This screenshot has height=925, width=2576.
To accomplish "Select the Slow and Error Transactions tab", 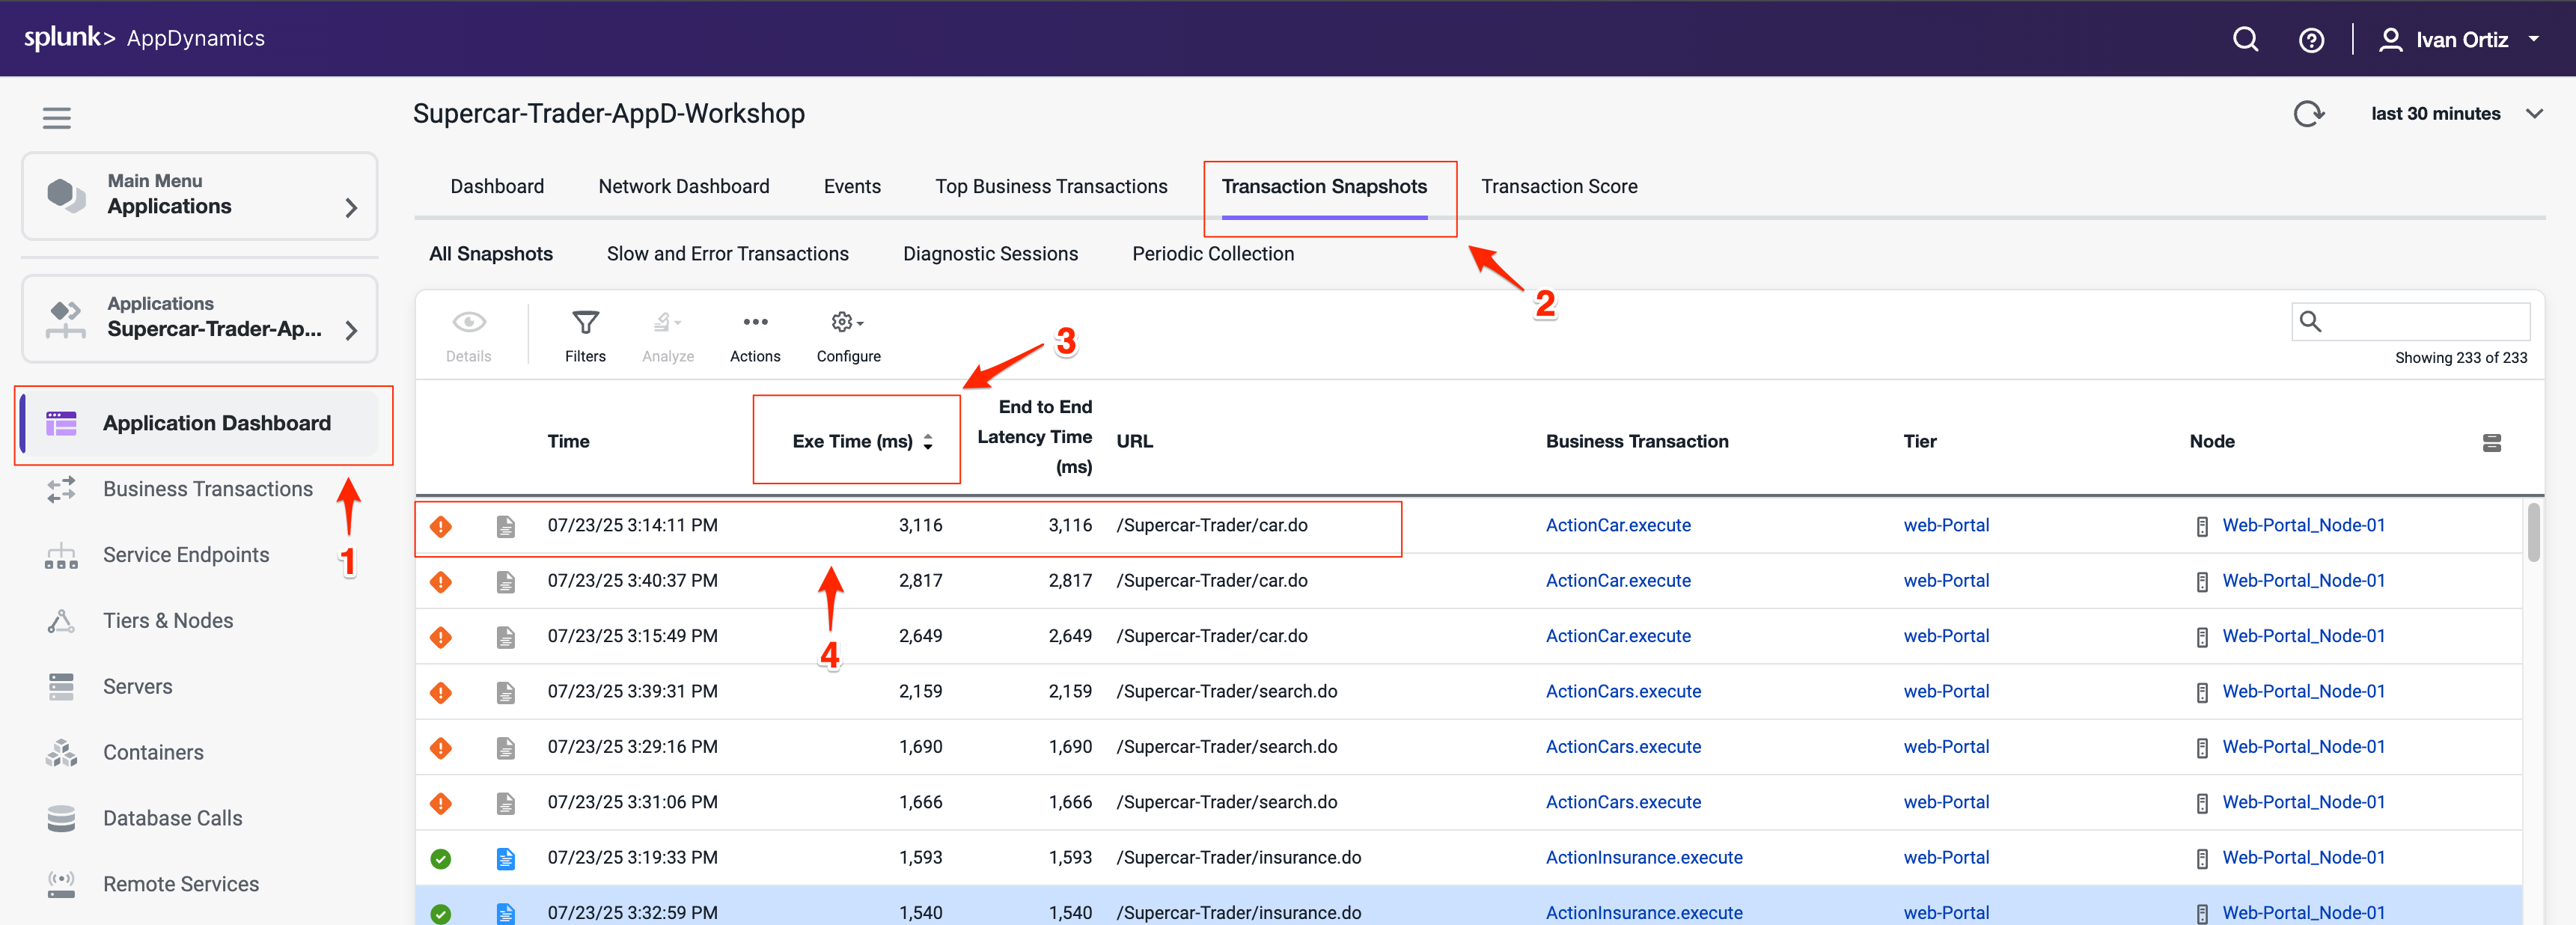I will 727,254.
